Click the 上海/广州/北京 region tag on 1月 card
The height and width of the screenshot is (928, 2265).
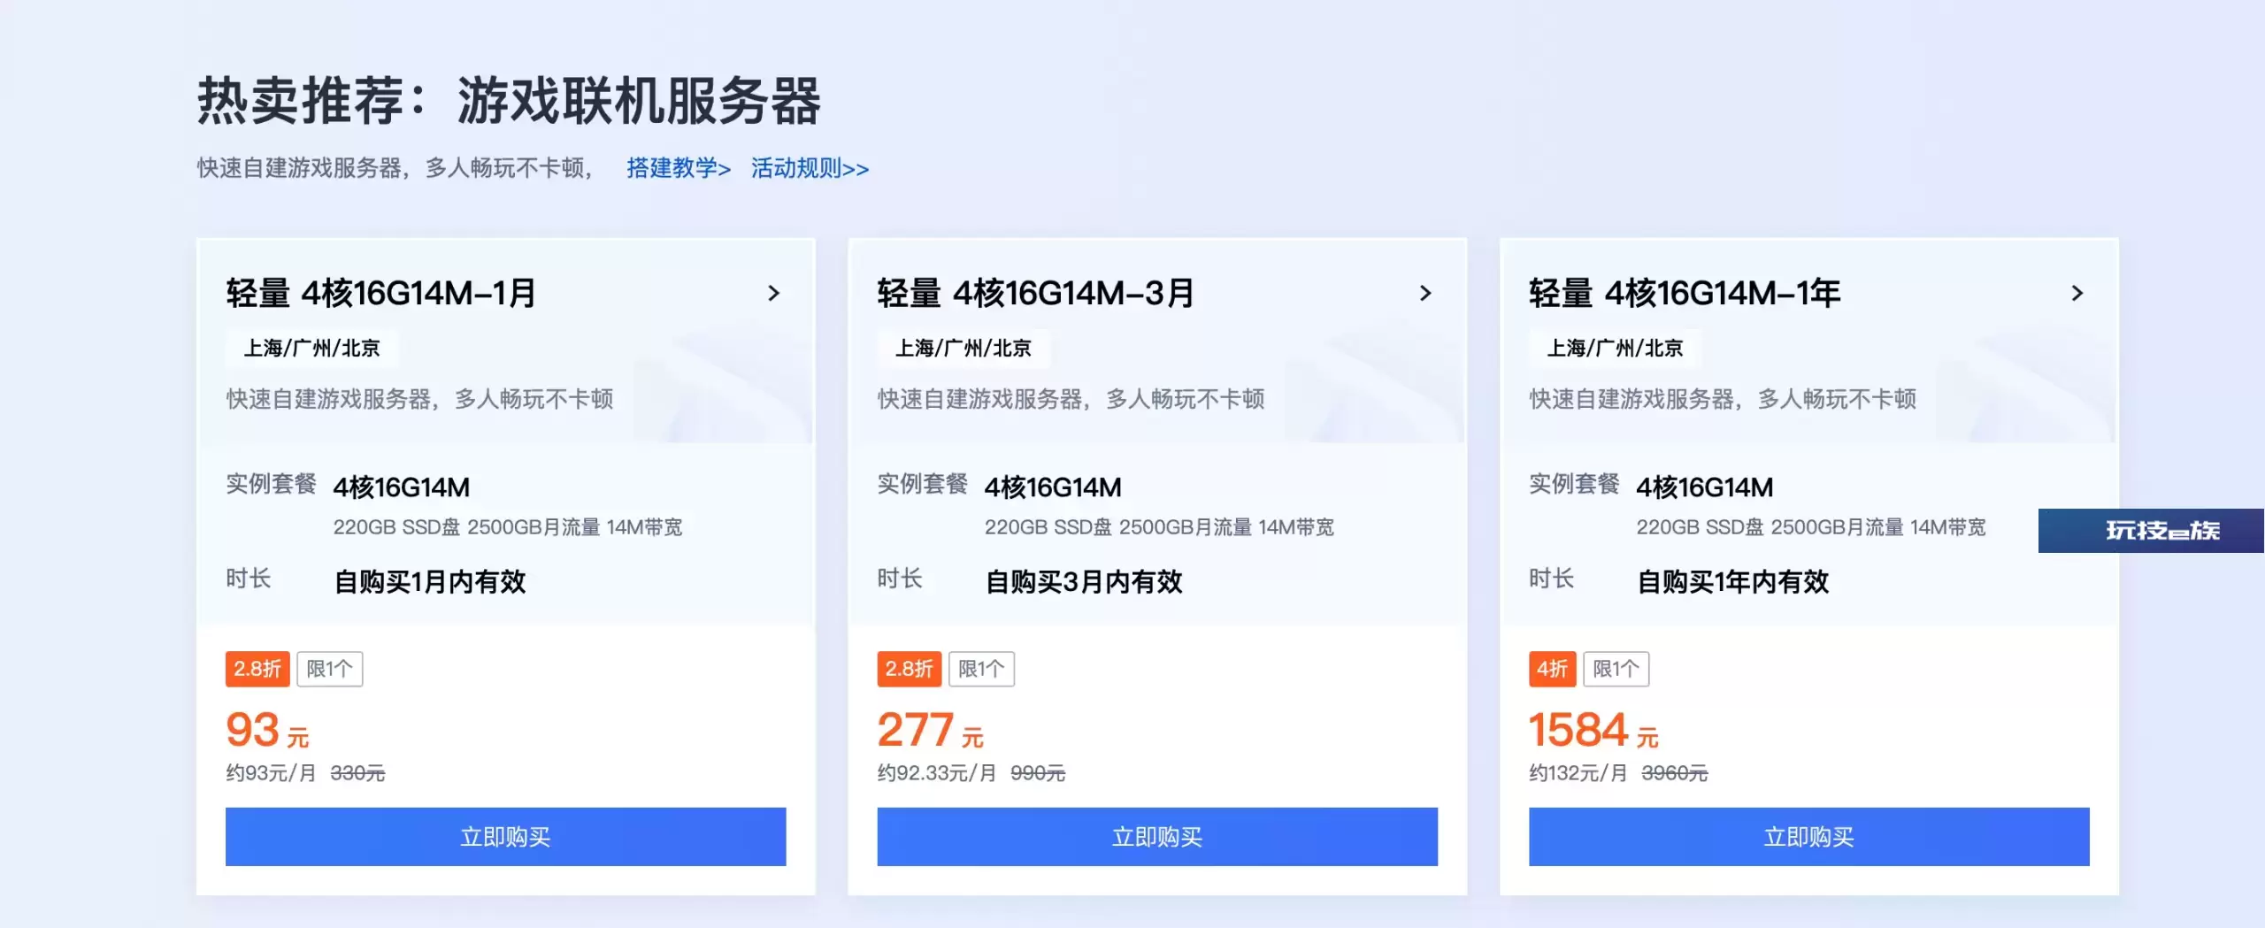311,348
